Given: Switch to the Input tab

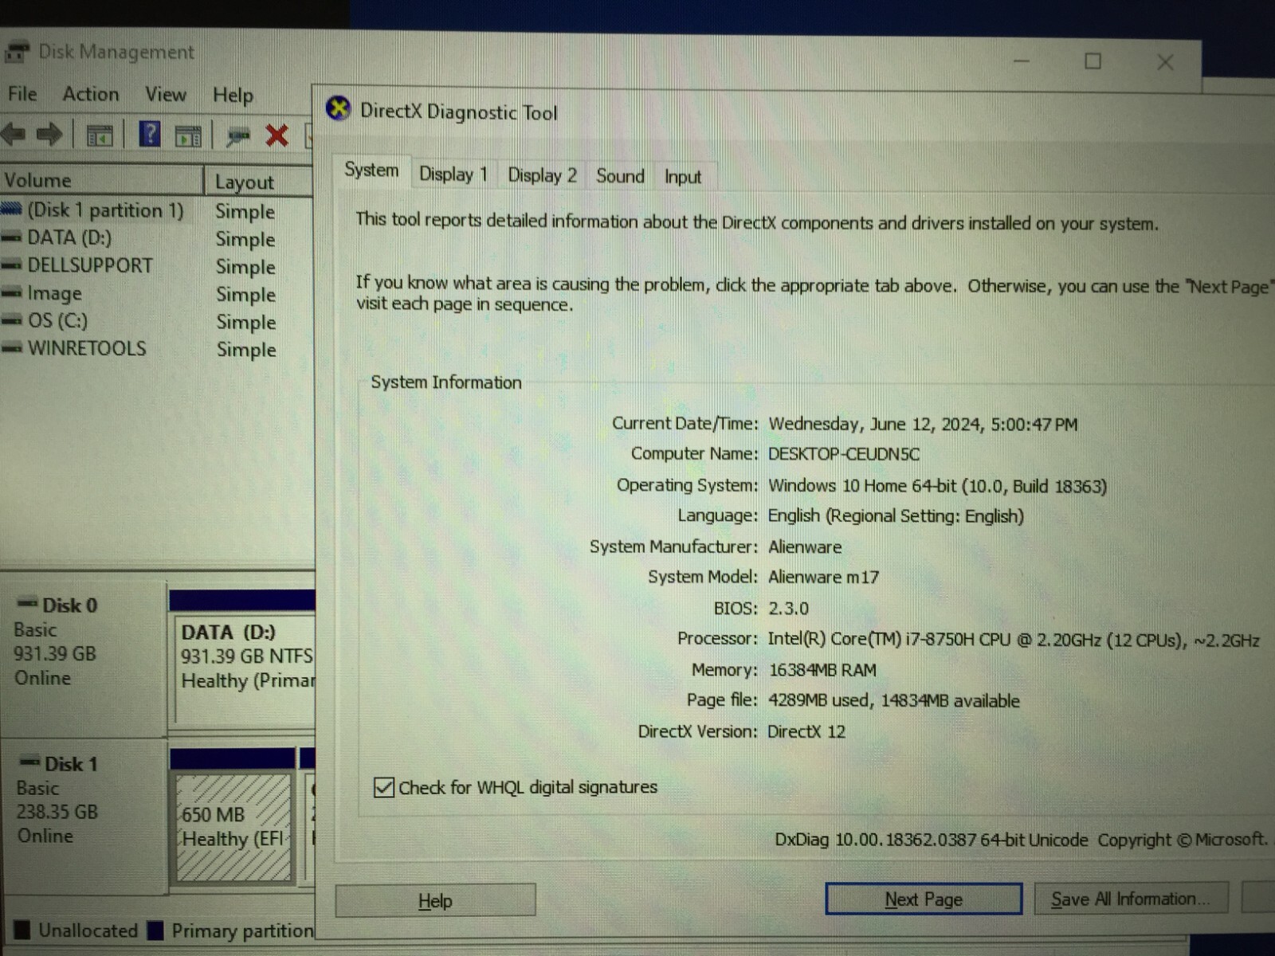Looking at the screenshot, I should click(x=683, y=177).
